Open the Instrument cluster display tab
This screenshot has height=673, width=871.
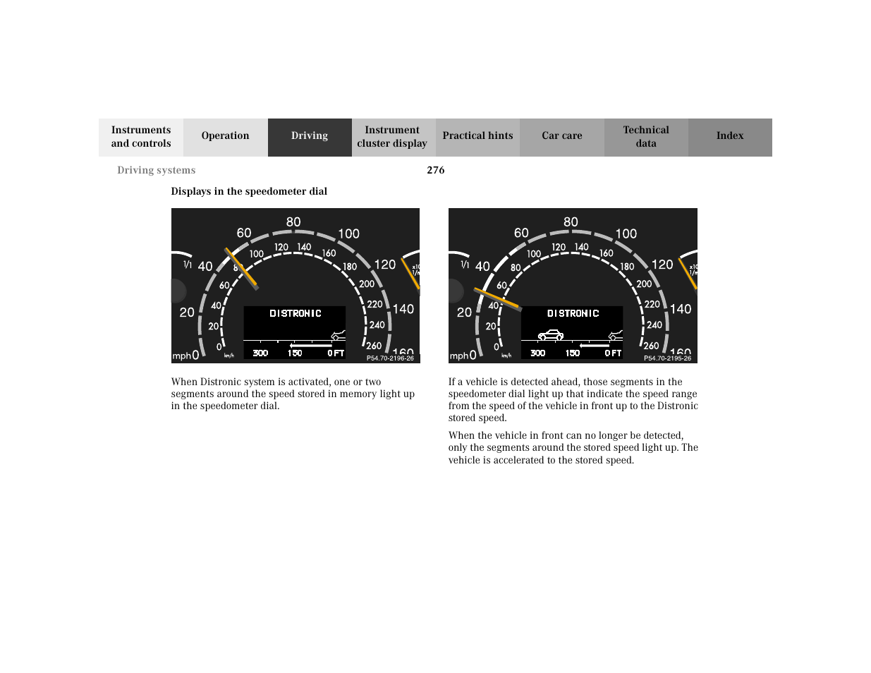click(x=392, y=137)
